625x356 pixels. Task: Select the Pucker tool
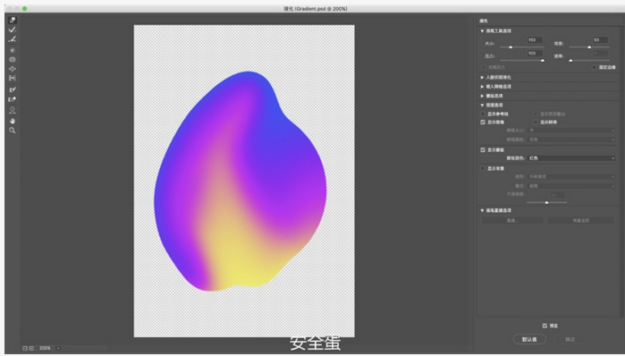(13, 59)
